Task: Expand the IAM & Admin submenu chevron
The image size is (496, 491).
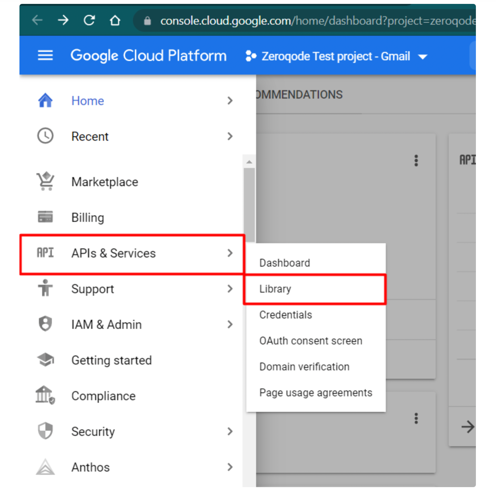Action: point(230,324)
